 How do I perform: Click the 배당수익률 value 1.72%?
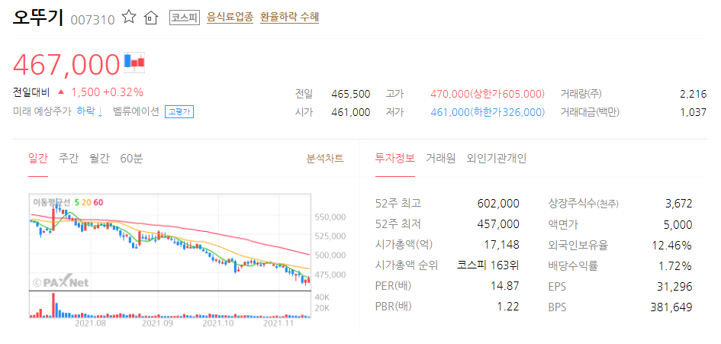tap(675, 265)
